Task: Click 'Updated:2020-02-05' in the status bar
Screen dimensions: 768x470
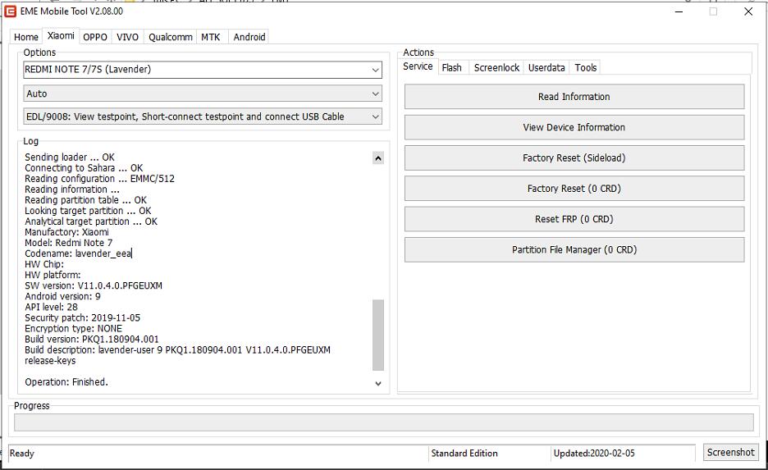Action: 594,454
